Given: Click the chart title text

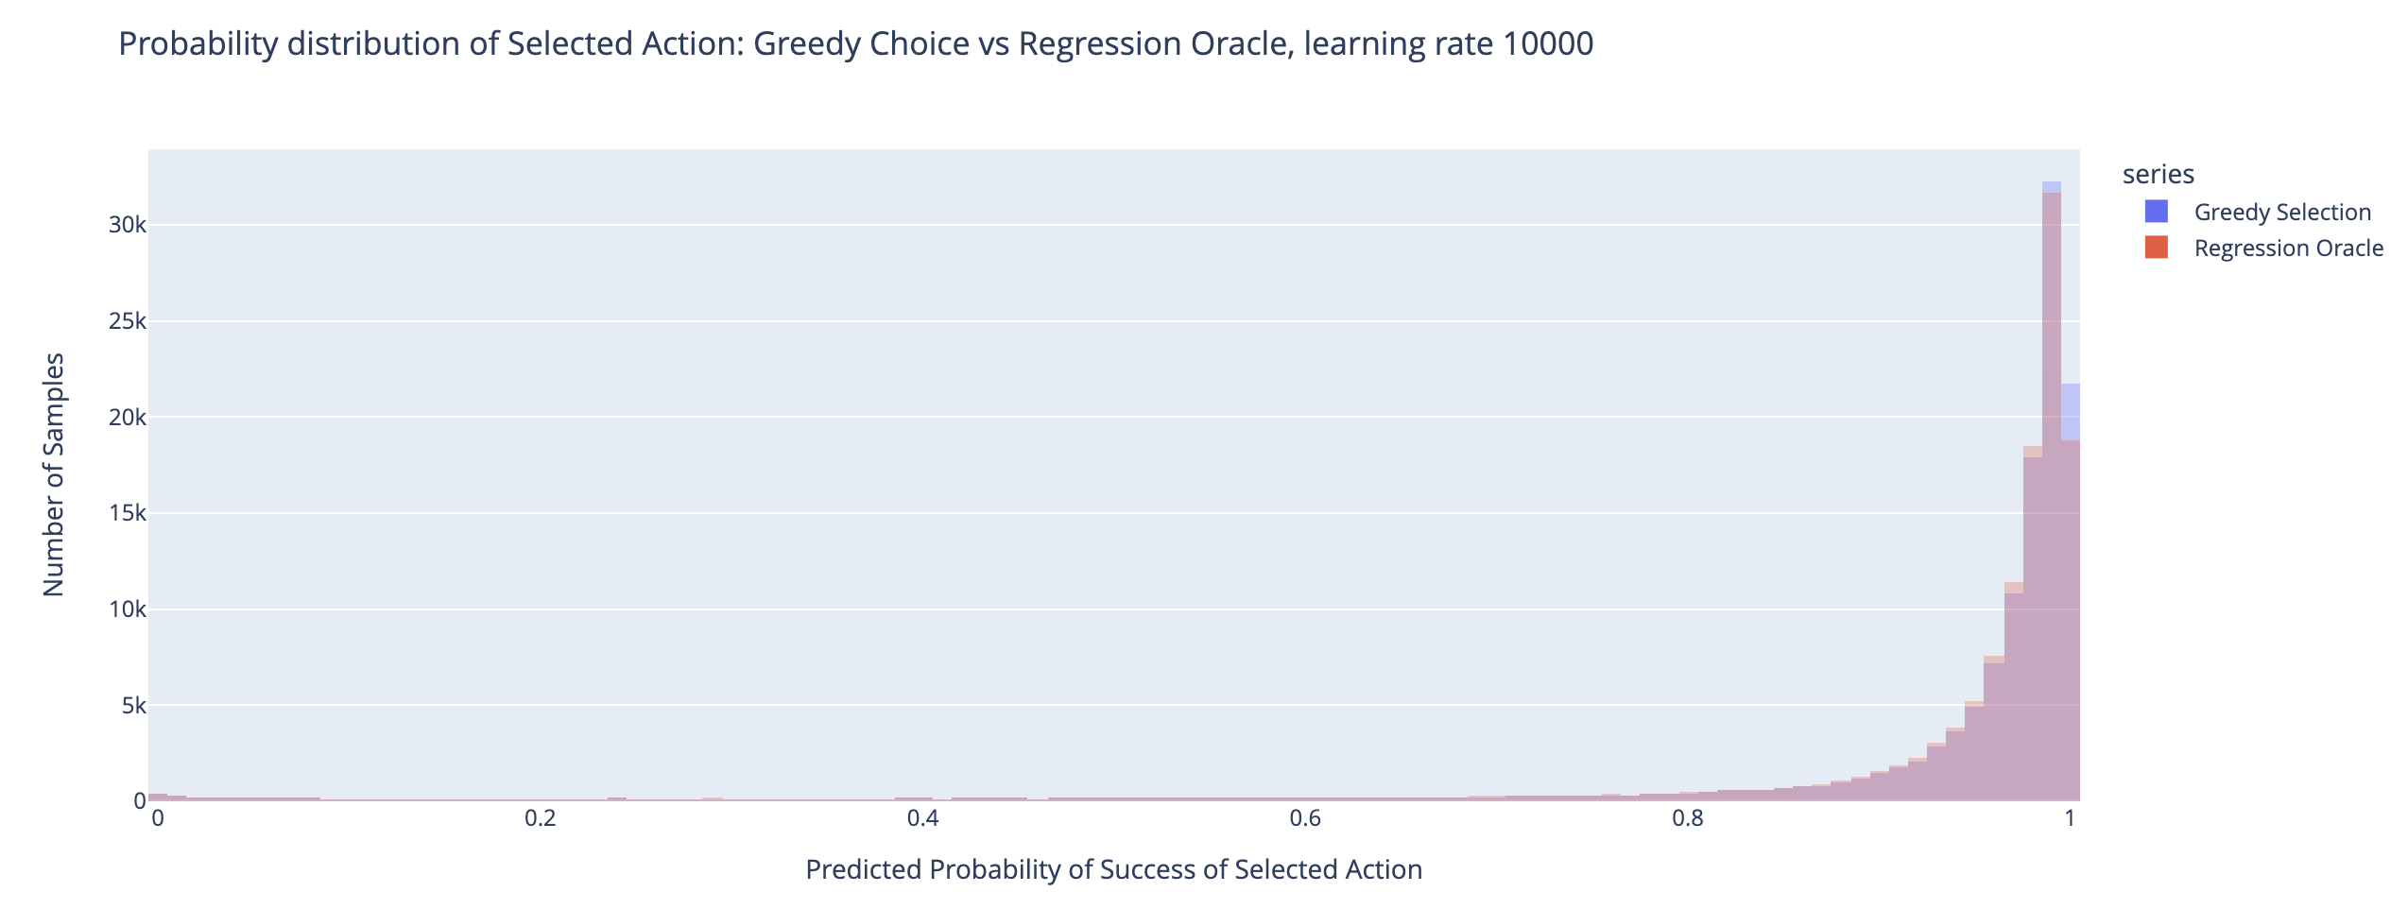Looking at the screenshot, I should click(855, 44).
